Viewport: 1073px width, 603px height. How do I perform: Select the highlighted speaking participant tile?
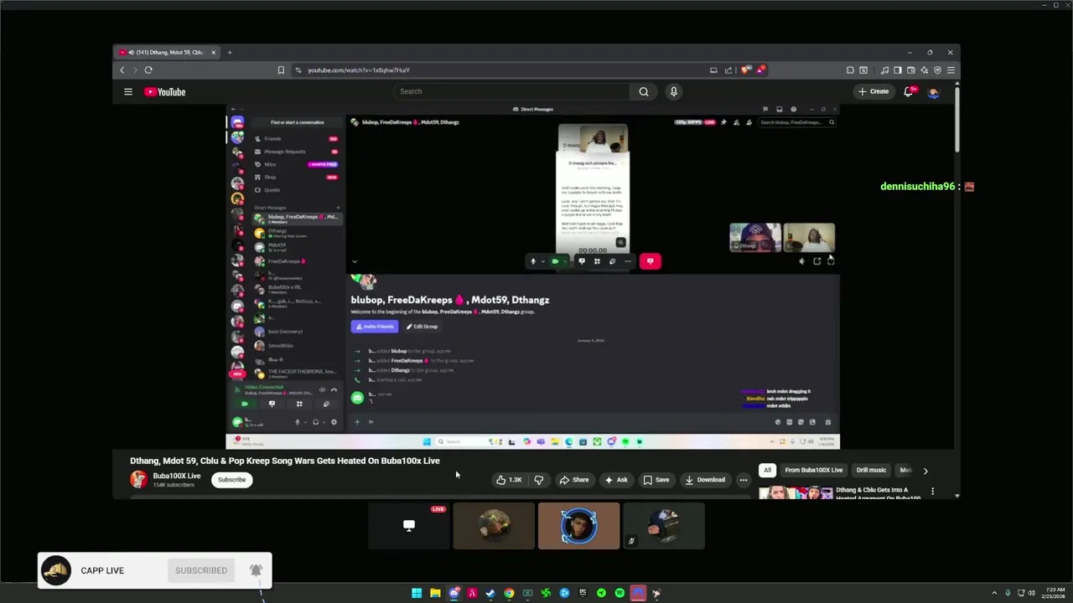(x=578, y=526)
